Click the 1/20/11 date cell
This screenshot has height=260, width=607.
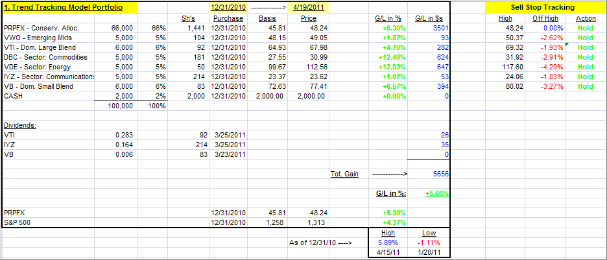429,253
